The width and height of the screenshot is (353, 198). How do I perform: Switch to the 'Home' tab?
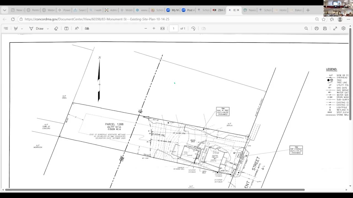pos(281,10)
